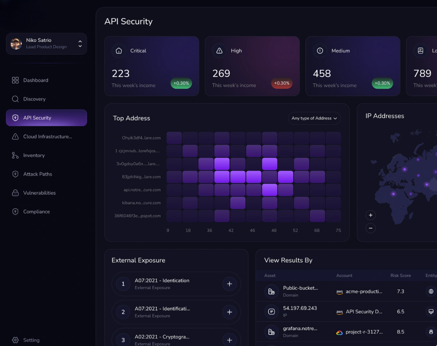Click the Critical card home icon
The height and width of the screenshot is (346, 437).
(x=119, y=51)
